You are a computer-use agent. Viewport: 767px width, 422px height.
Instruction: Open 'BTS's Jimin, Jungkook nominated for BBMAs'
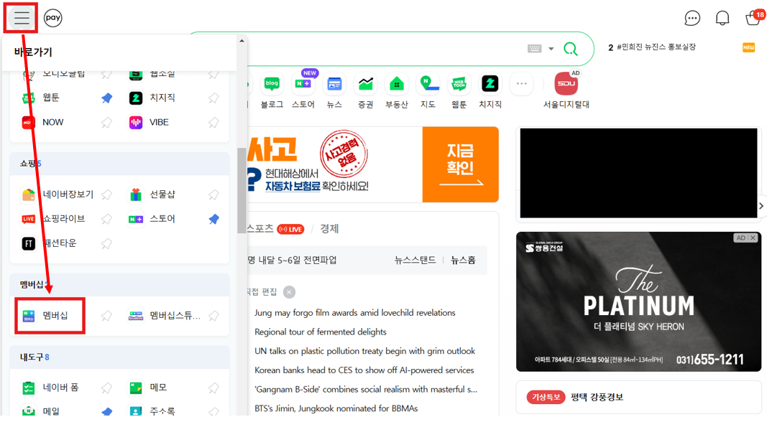(336, 408)
